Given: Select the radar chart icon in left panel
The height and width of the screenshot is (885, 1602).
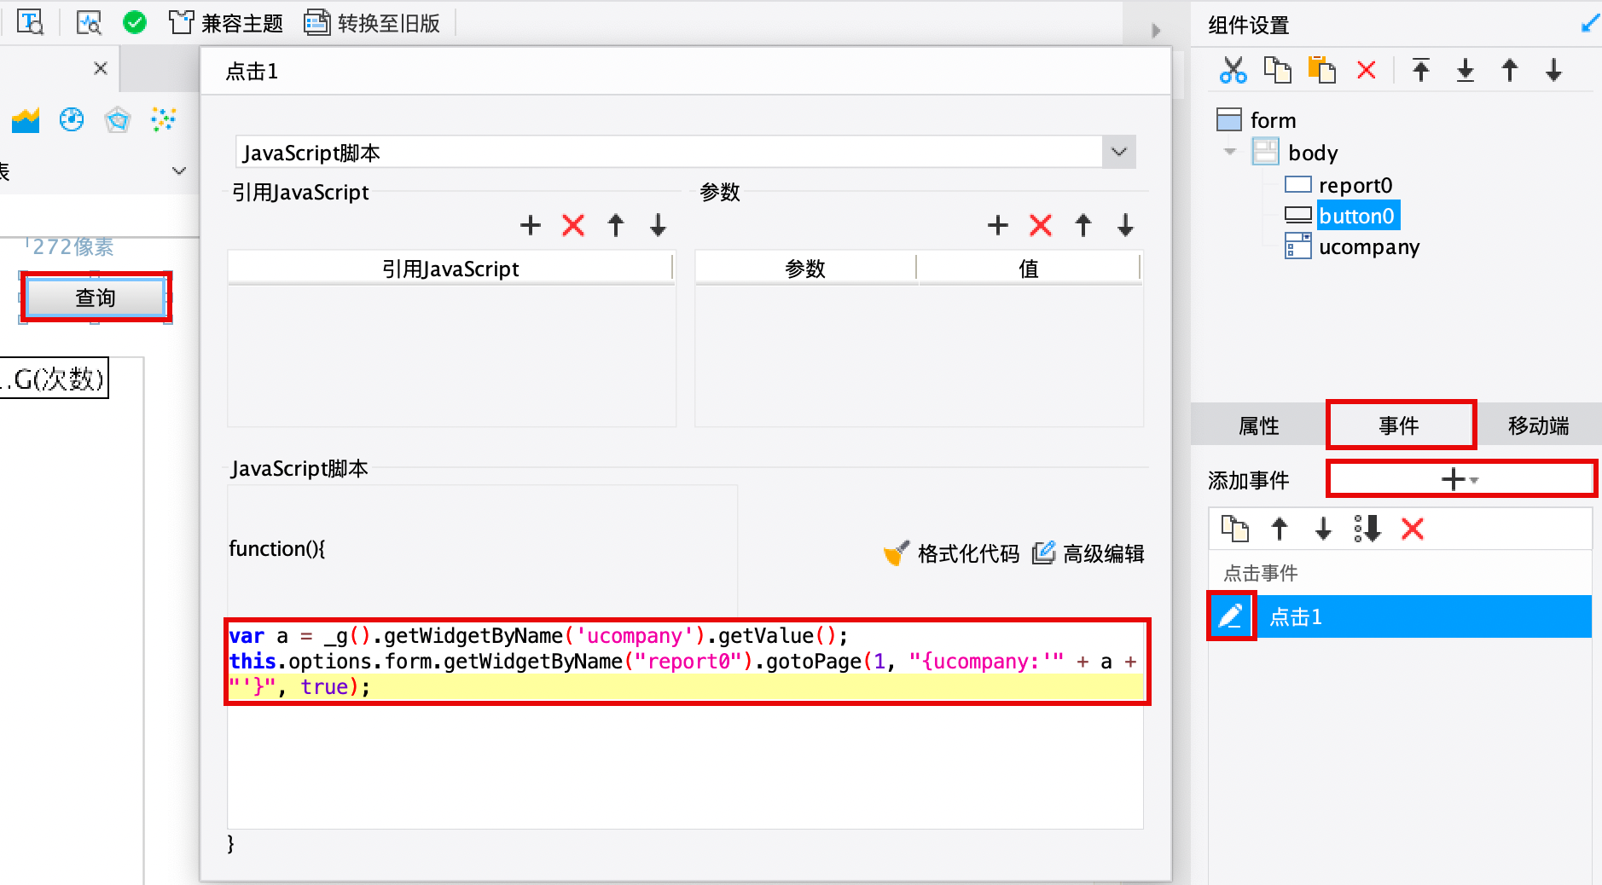Looking at the screenshot, I should pyautogui.click(x=118, y=120).
